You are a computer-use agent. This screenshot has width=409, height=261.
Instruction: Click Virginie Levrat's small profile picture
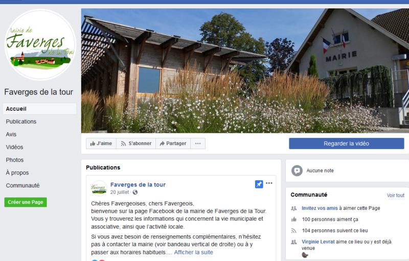[x=305, y=255]
